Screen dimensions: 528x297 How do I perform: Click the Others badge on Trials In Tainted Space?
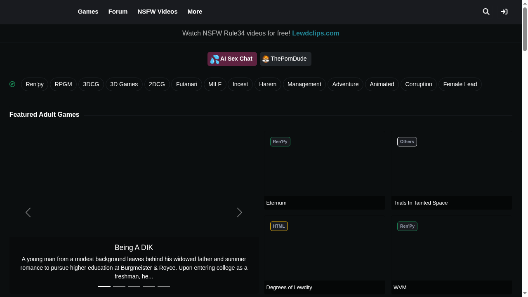pos(407,141)
